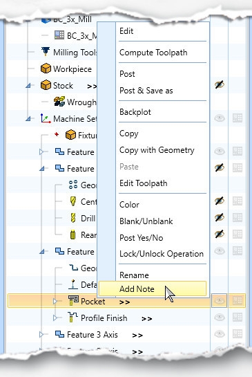The height and width of the screenshot is (377, 252).
Task: Click the Pocket operation icon
Action: (73, 301)
